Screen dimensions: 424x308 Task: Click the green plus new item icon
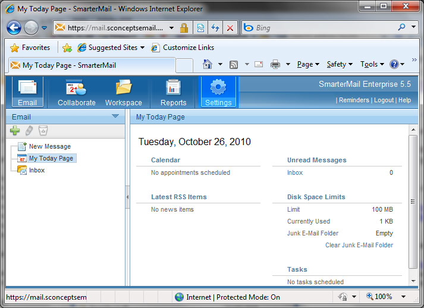(x=15, y=130)
